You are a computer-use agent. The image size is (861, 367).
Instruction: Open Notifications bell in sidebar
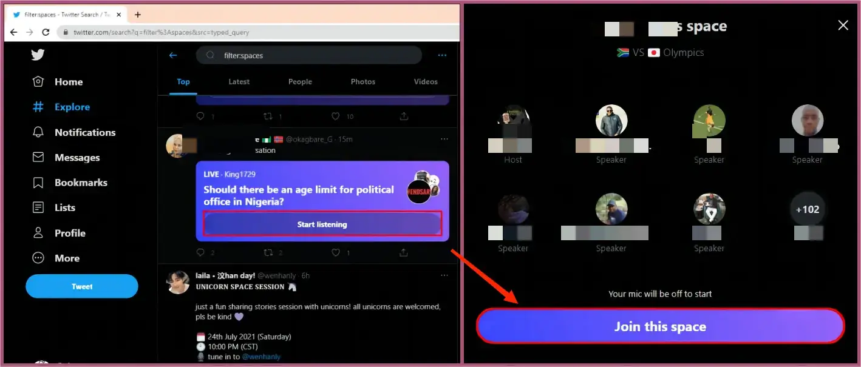[84, 132]
